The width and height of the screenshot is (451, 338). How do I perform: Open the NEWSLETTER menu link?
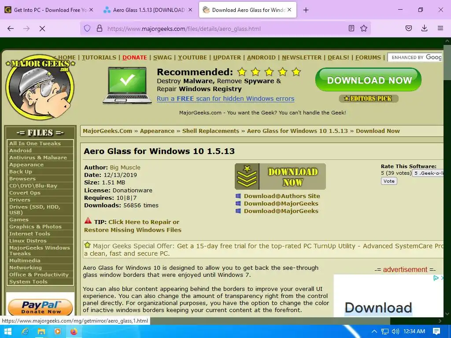click(x=301, y=58)
